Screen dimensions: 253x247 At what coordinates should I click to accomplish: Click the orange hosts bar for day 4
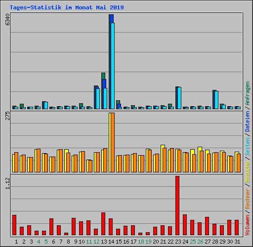tap(39, 161)
